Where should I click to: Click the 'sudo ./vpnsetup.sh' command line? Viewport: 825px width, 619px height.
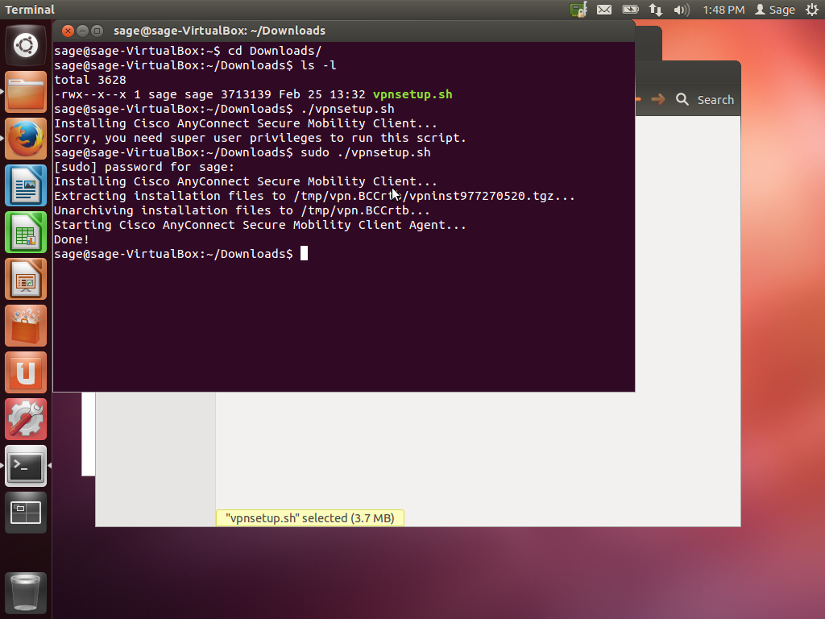(x=242, y=152)
